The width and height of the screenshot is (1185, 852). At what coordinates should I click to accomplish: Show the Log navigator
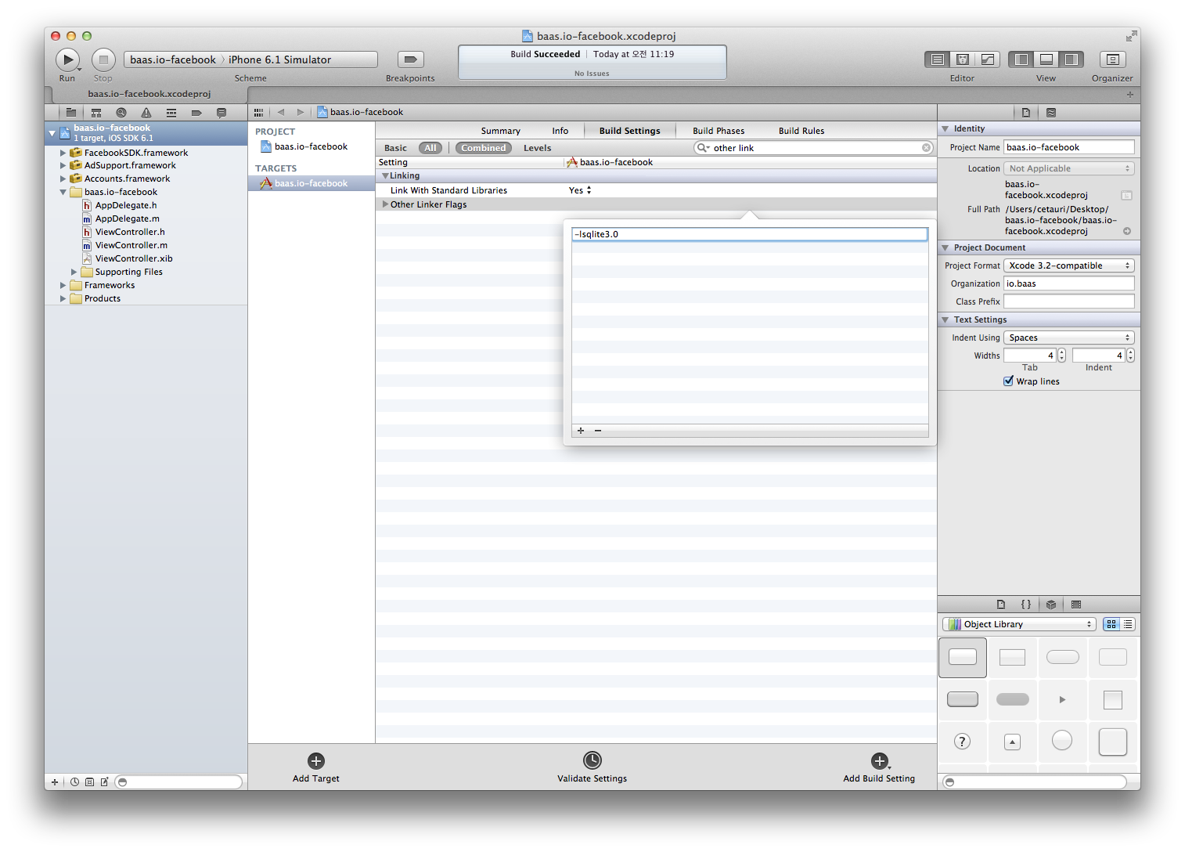(222, 113)
